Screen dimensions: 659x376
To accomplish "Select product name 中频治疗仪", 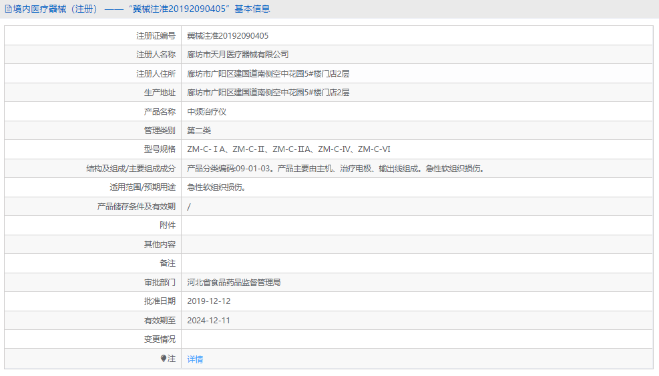I will point(207,111).
